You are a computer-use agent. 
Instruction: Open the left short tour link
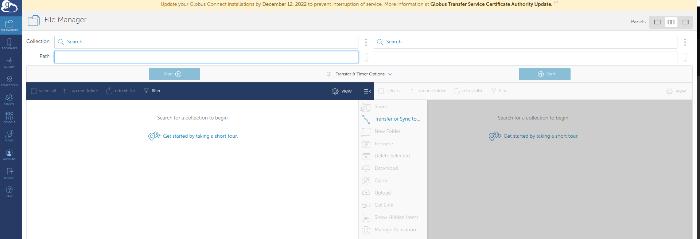tap(200, 136)
